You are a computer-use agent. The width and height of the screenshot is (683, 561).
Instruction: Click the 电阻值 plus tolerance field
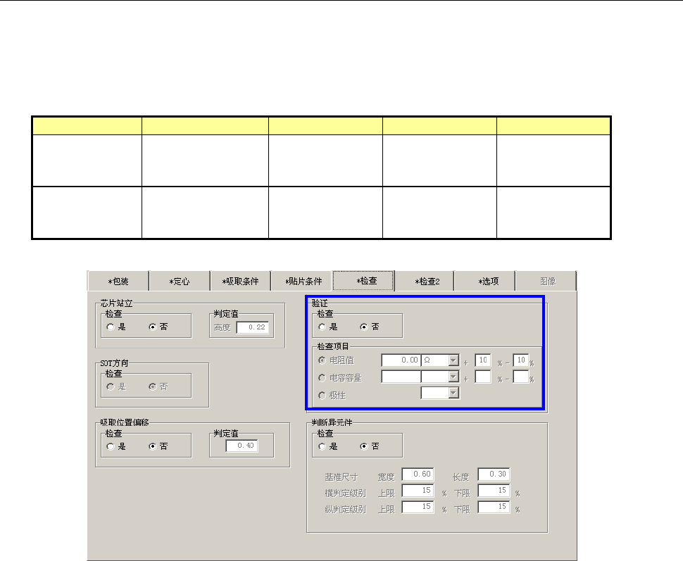coord(482,360)
